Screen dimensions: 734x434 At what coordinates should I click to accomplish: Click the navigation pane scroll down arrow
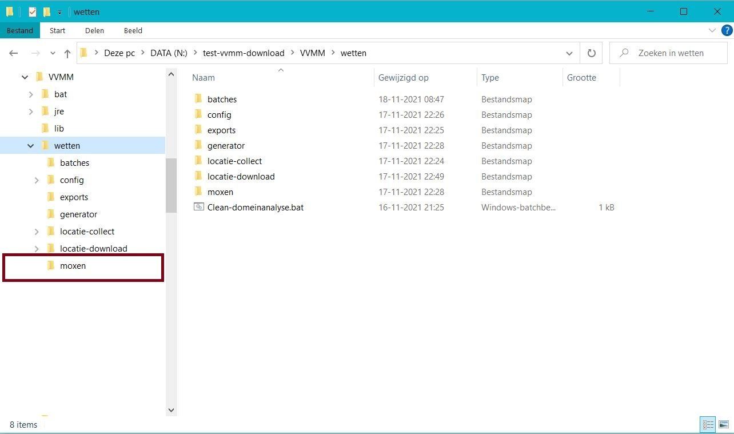tap(171, 410)
